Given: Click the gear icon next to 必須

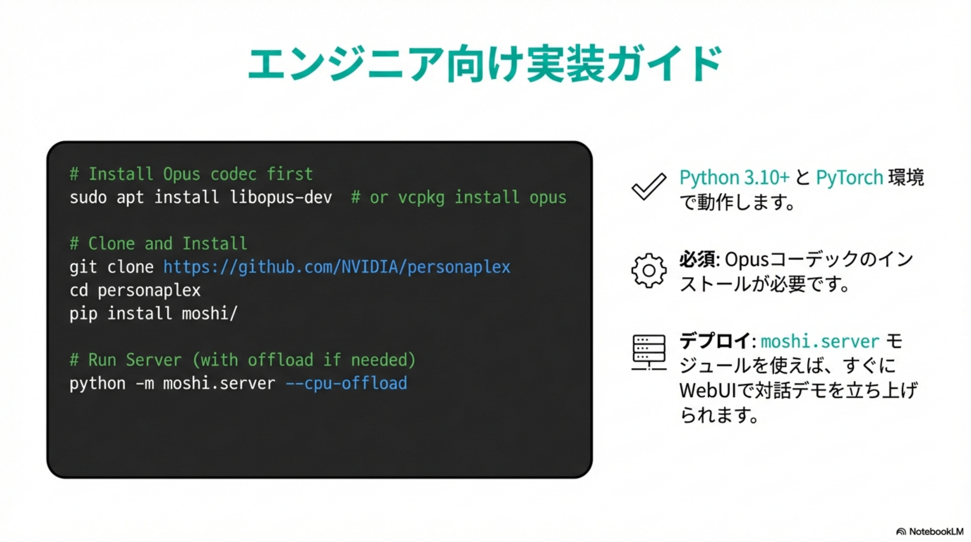Looking at the screenshot, I should point(649,271).
